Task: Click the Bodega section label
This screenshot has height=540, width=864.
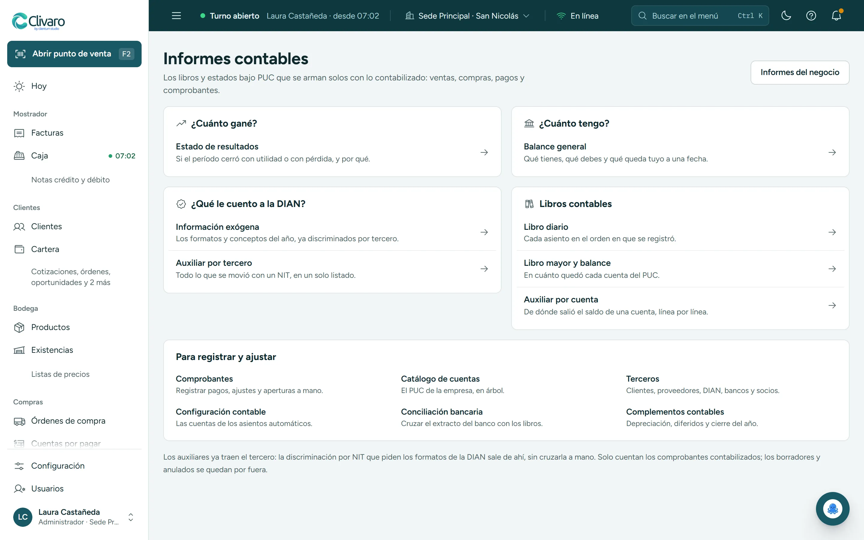Action: (x=25, y=308)
